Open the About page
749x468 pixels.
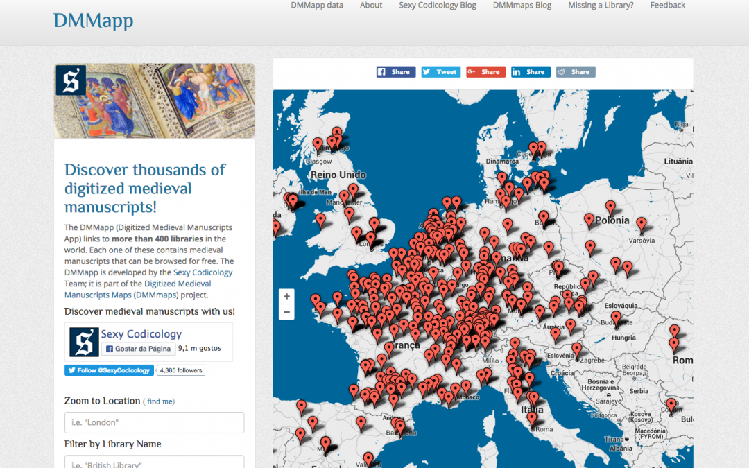[371, 5]
